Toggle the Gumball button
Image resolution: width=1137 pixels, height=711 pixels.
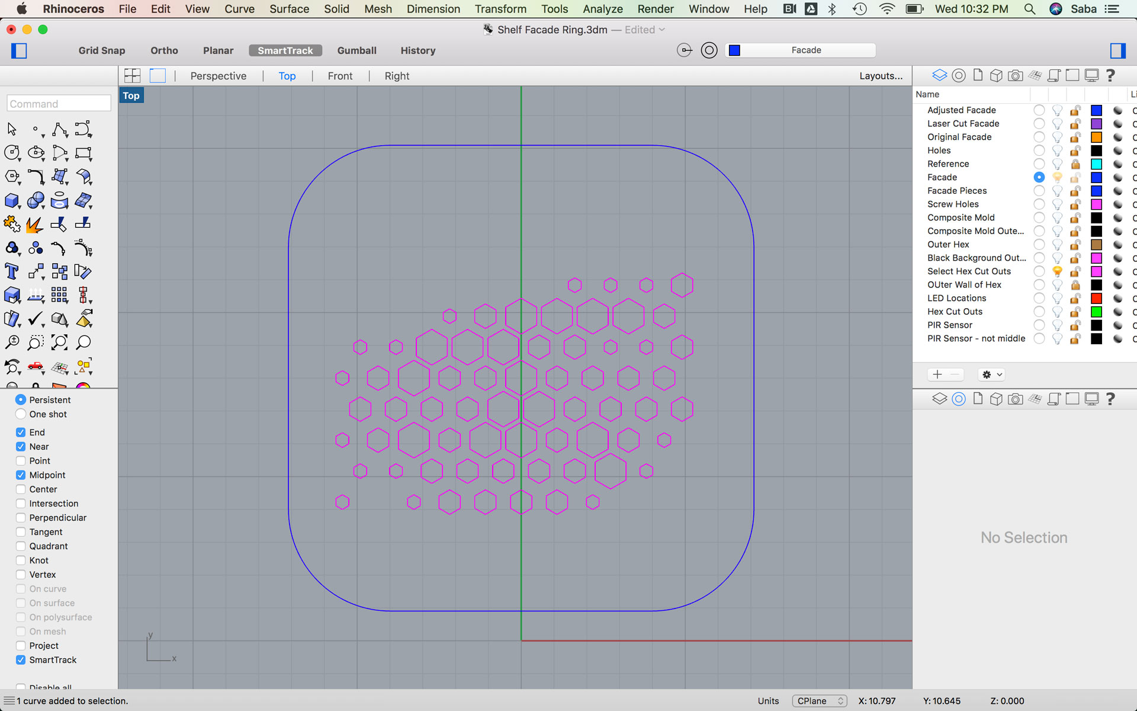click(x=356, y=50)
